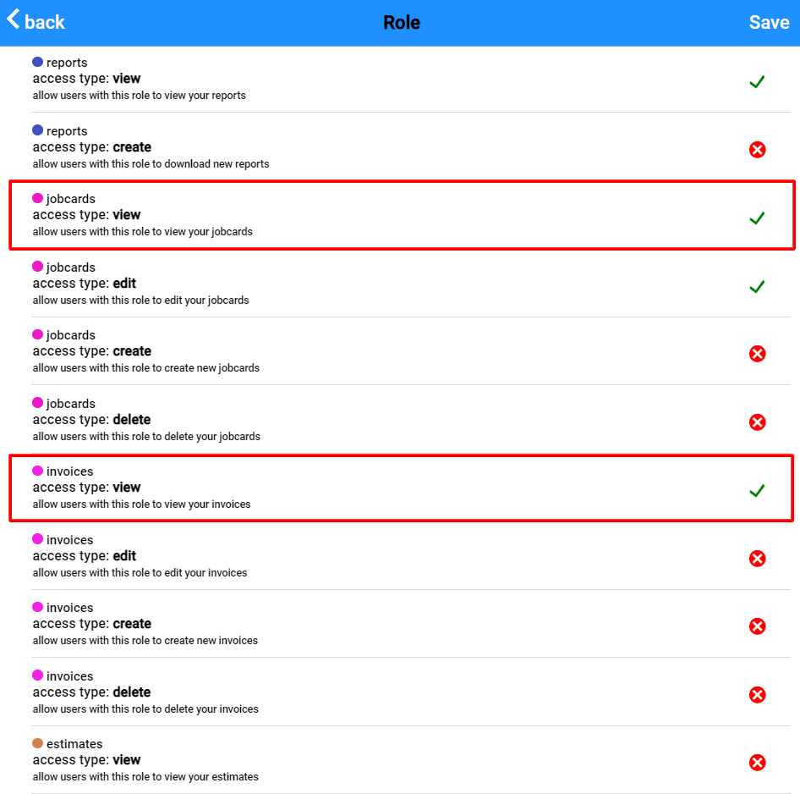The image size is (800, 794).
Task: Click the blue dot beside reports create
Action: click(x=36, y=130)
